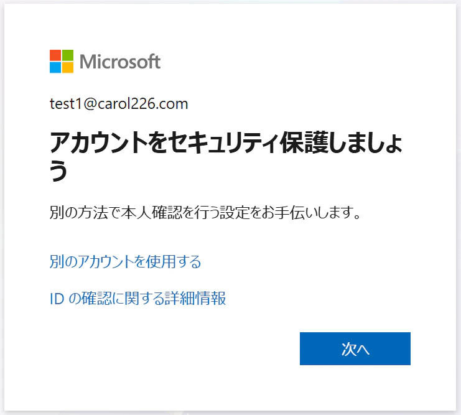Click the red square in the Microsoft logo

click(55, 55)
